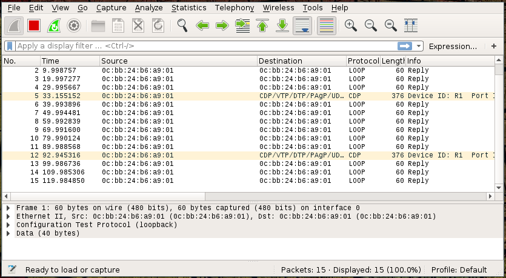Open the Analyze menu
The height and width of the screenshot is (278, 506).
point(148,8)
